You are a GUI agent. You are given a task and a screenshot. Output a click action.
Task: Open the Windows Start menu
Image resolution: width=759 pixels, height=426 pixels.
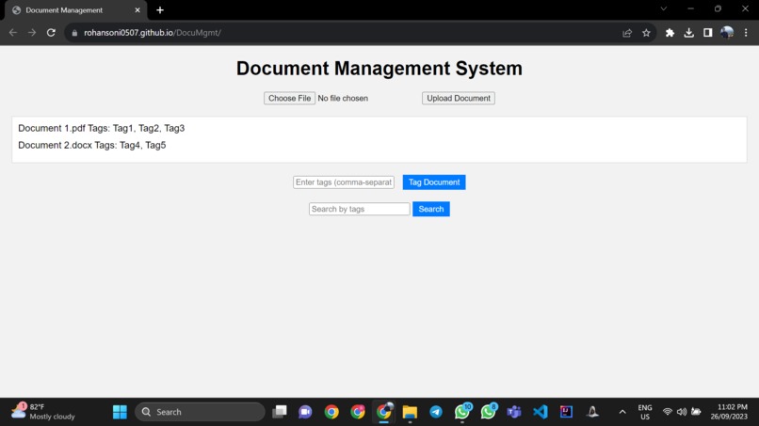point(120,412)
